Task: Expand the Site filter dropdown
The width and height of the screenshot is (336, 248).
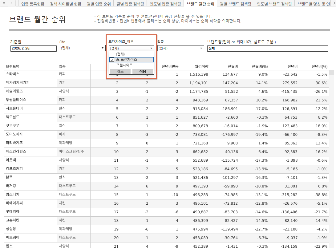Action: pos(103,48)
